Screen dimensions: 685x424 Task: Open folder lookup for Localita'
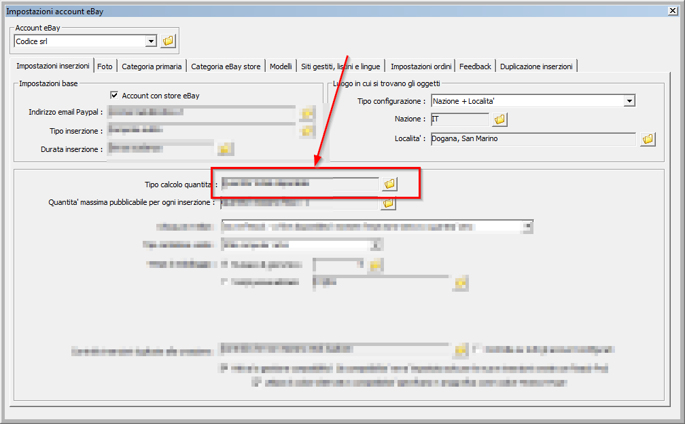point(648,139)
